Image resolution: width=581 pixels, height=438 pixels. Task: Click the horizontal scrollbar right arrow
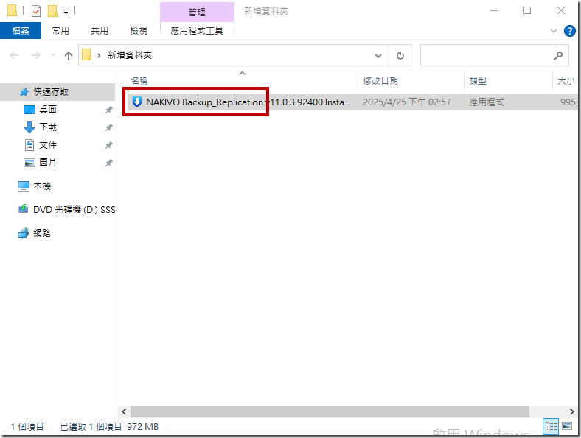point(572,411)
